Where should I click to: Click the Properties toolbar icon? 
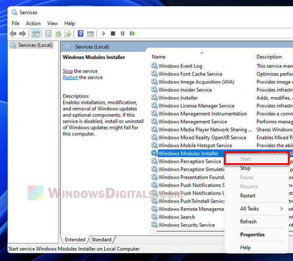pos(48,33)
